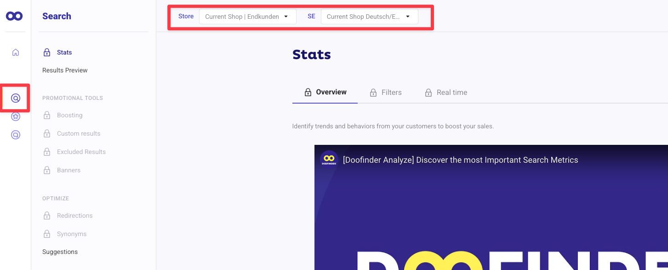The height and width of the screenshot is (270, 668).
Task: Switch to the Overview tab
Action: [x=325, y=92]
